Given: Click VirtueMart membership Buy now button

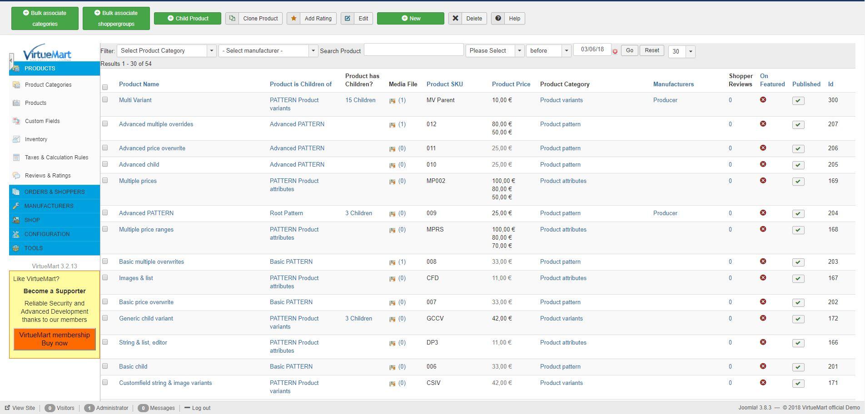Looking at the screenshot, I should 55,339.
